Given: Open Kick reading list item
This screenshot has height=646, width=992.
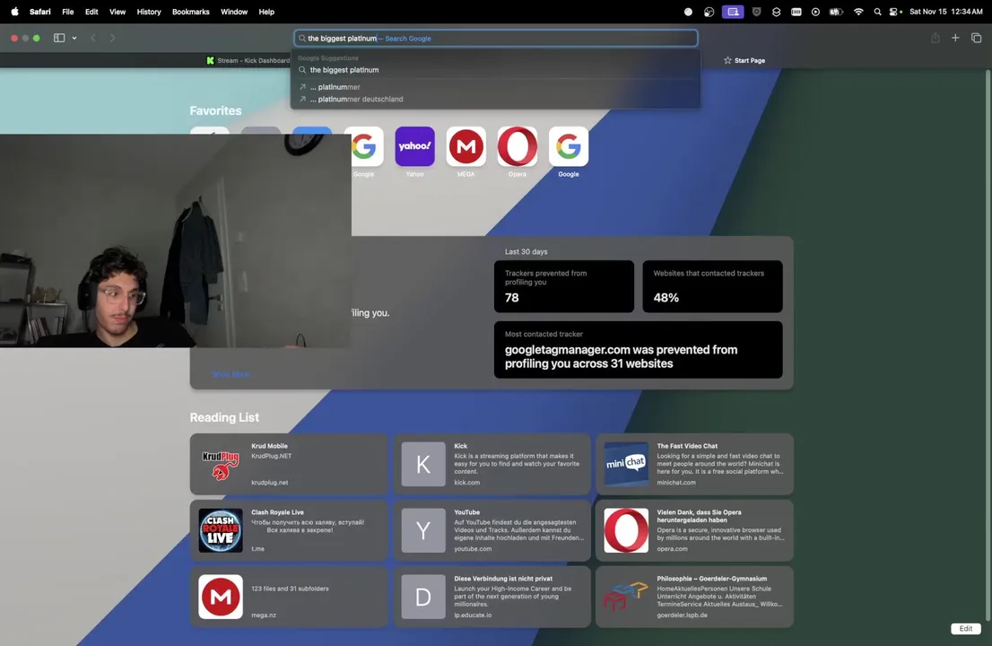Looking at the screenshot, I should point(492,464).
